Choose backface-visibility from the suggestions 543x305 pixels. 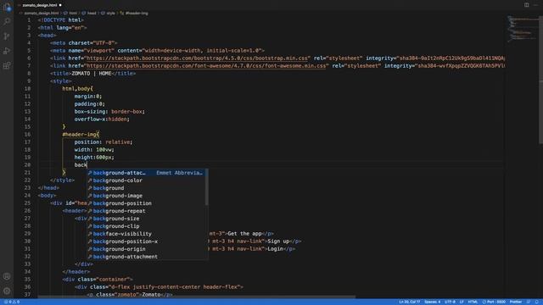(147, 234)
